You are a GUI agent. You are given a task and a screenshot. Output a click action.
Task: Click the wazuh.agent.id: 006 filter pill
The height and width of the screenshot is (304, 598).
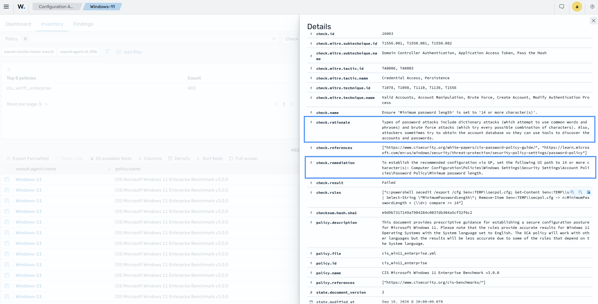click(x=79, y=52)
